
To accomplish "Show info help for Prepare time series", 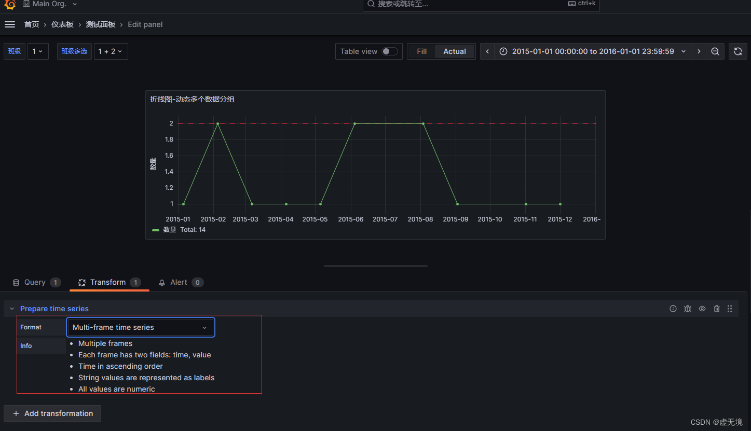I will point(673,309).
